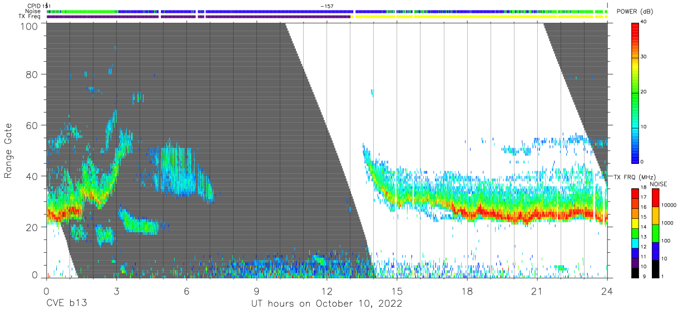Click "UT hours on October 10, 2022" axis title

pos(326,303)
